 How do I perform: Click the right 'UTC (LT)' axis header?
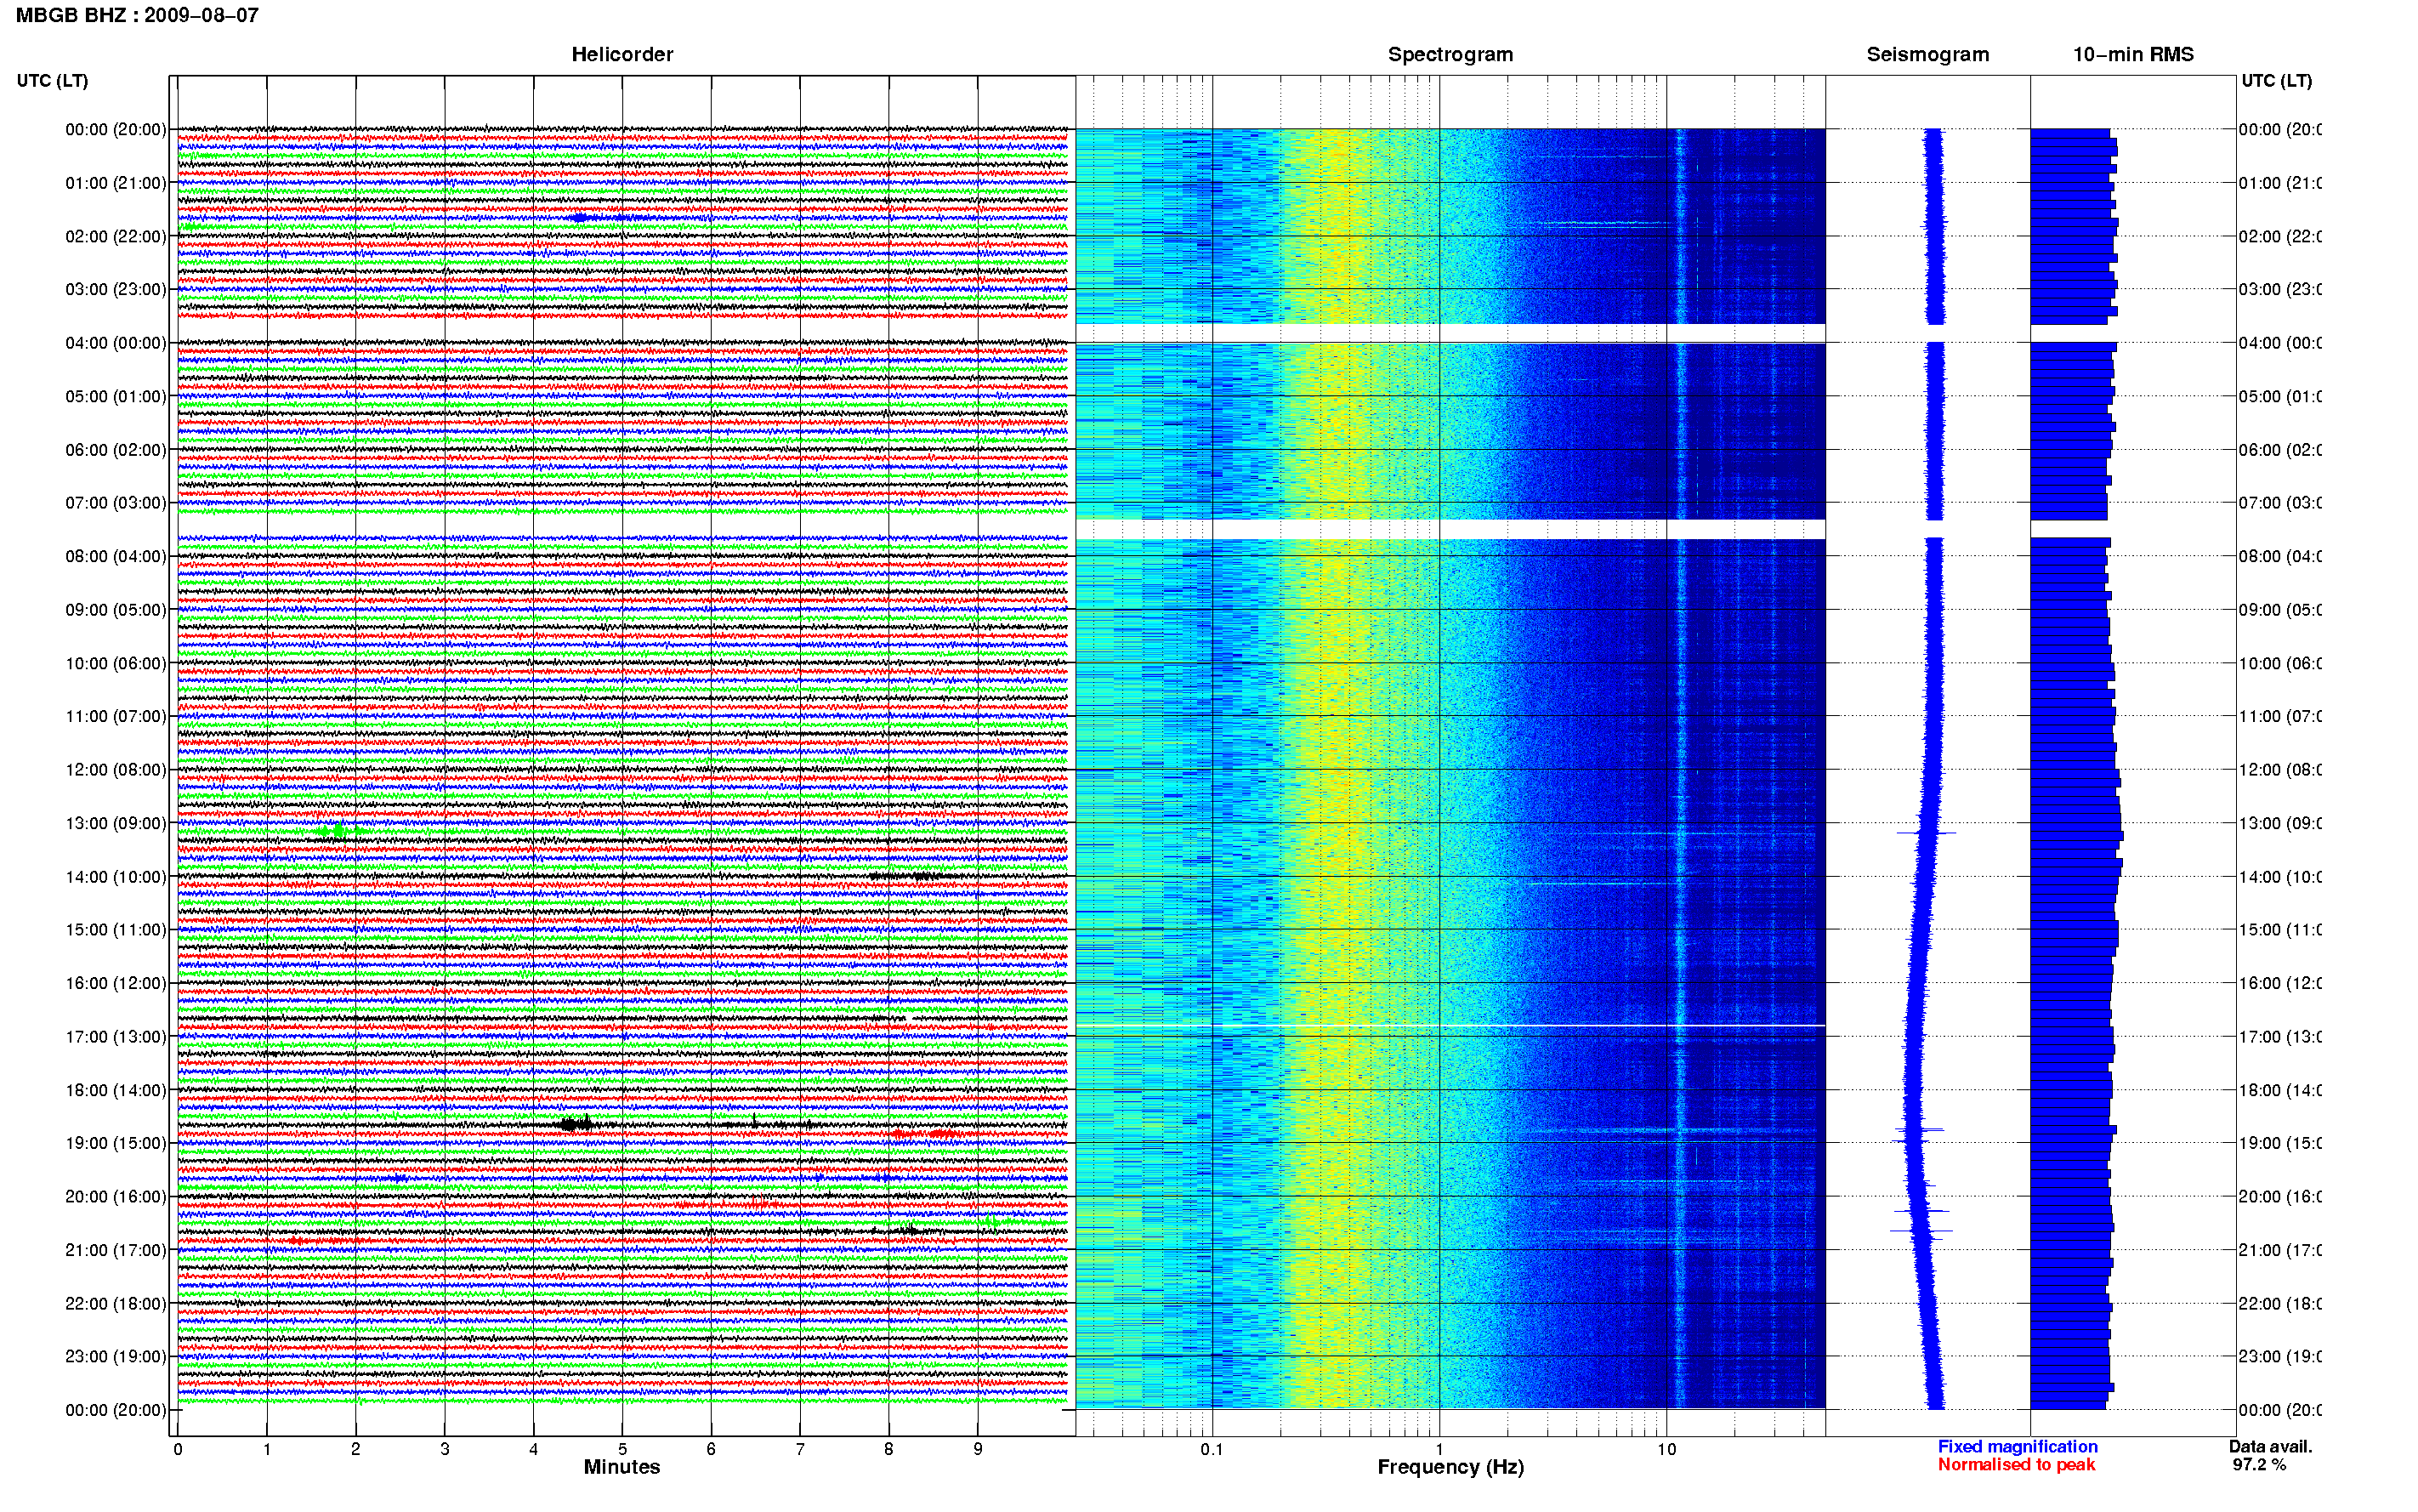click(2276, 80)
